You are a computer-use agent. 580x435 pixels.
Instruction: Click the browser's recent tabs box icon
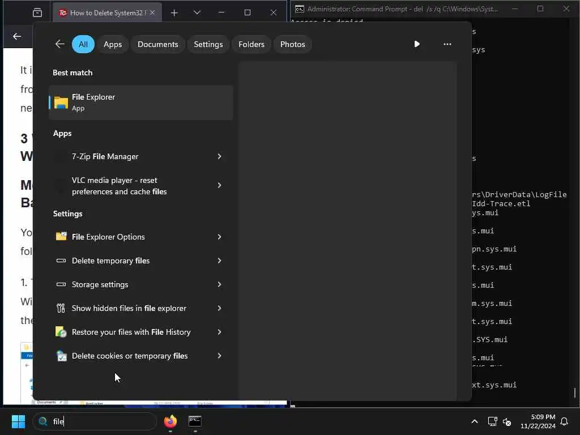(37, 13)
